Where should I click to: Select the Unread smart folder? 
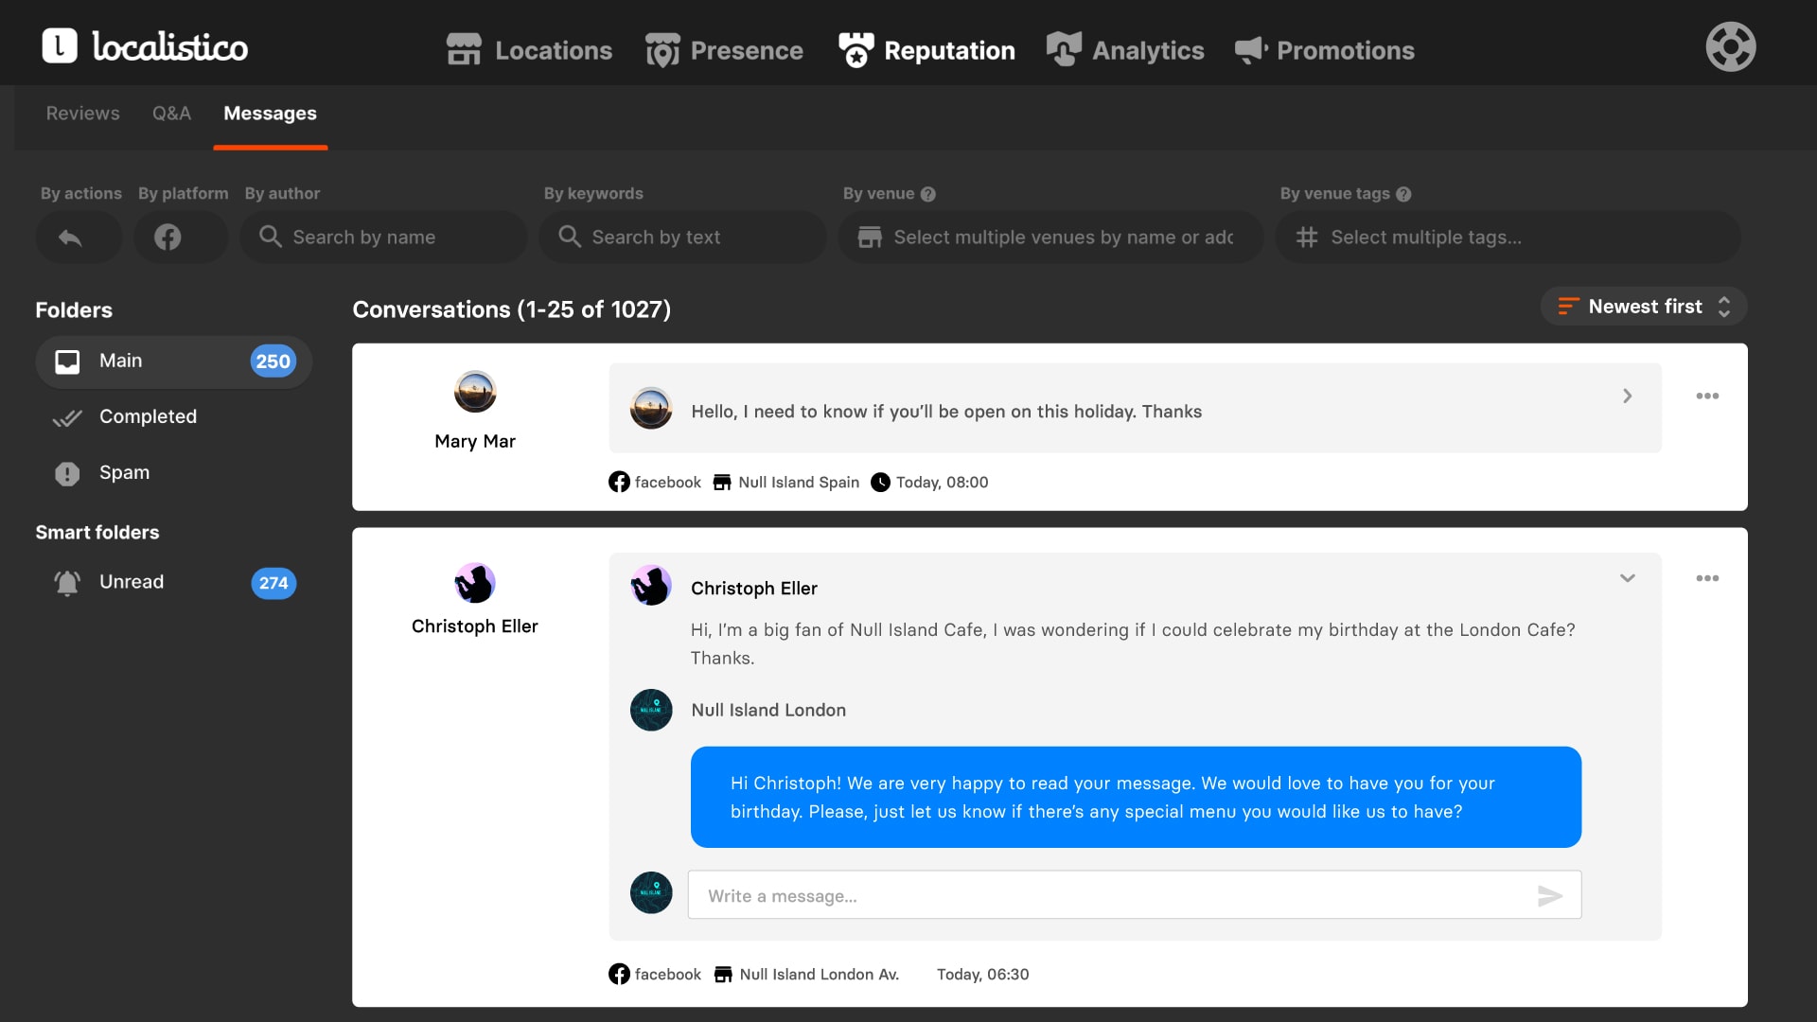(132, 582)
